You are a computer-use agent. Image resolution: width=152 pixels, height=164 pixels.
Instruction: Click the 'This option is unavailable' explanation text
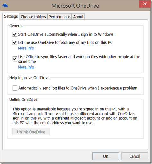click(75, 116)
